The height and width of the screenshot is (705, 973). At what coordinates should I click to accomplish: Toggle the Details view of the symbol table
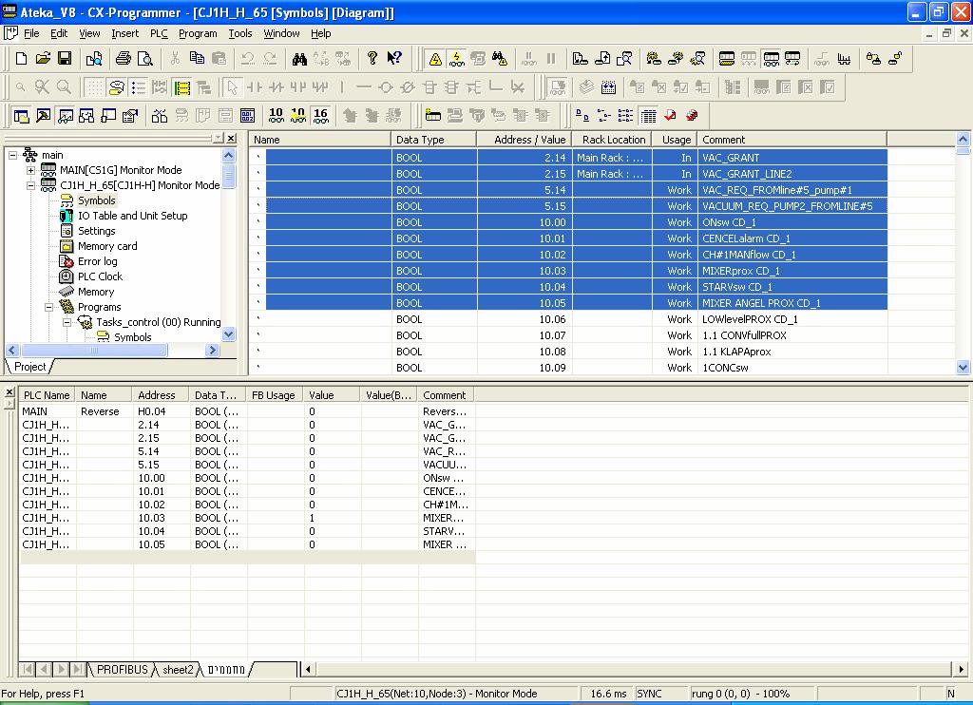pyautogui.click(x=648, y=115)
